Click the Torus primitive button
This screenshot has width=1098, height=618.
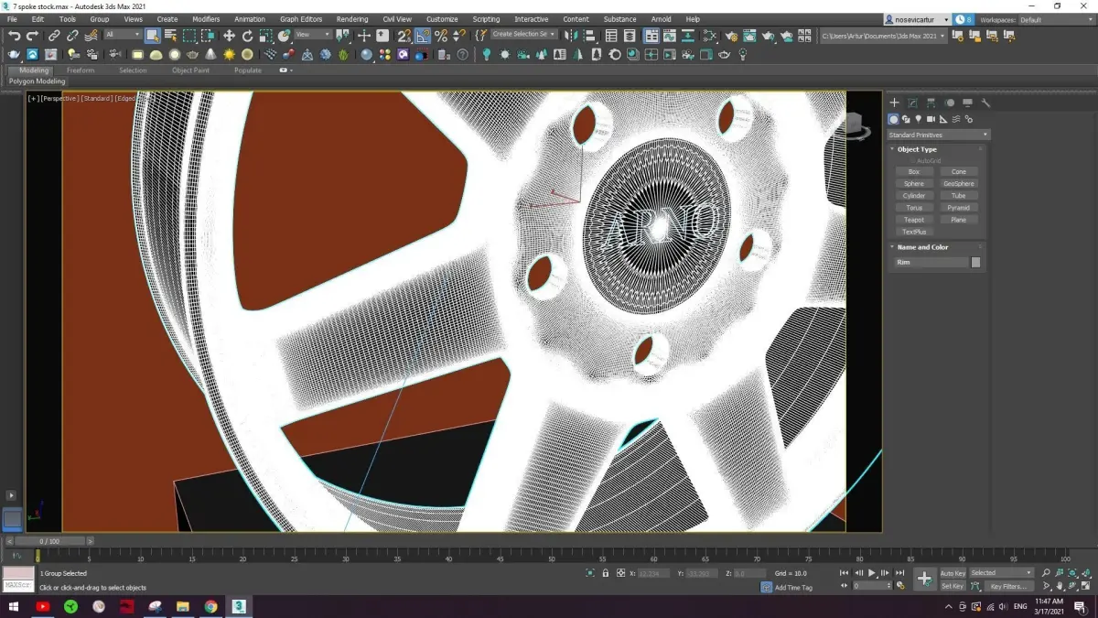pos(914,208)
